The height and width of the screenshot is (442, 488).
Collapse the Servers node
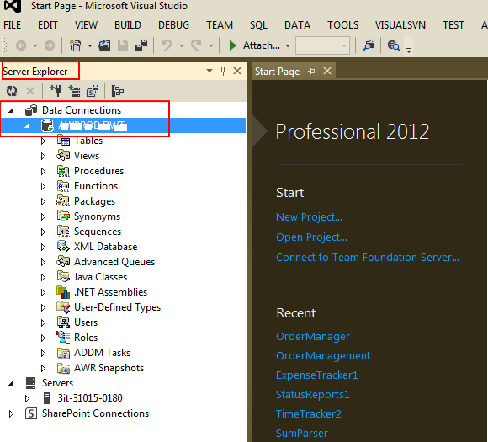point(11,383)
